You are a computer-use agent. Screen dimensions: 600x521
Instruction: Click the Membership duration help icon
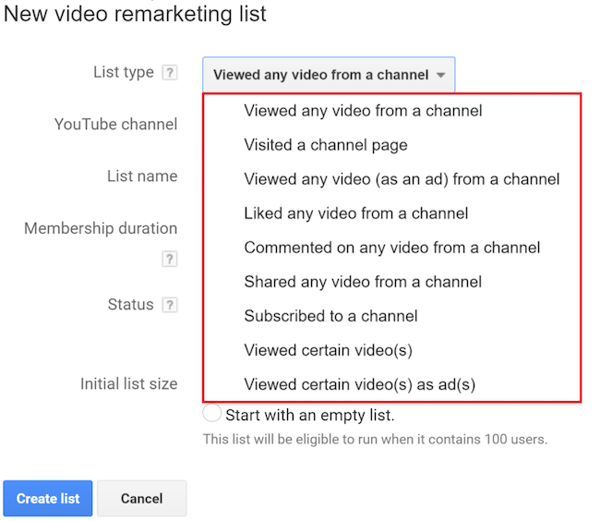(170, 260)
